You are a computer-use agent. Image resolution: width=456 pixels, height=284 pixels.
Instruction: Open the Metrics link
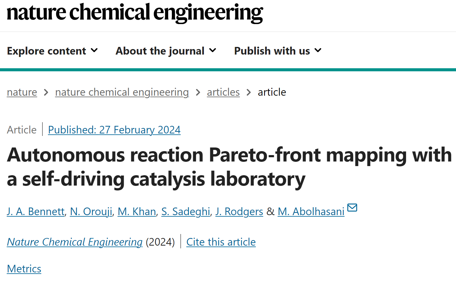24,269
